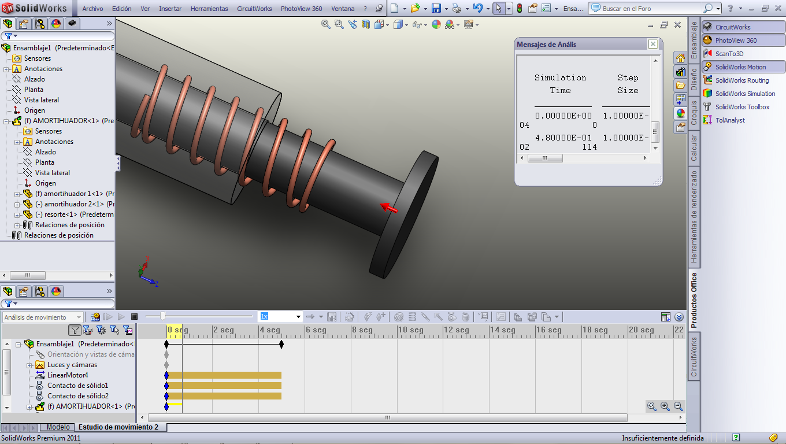The height and width of the screenshot is (444, 786).
Task: Open the 1x playback speed dropdown
Action: click(x=298, y=317)
